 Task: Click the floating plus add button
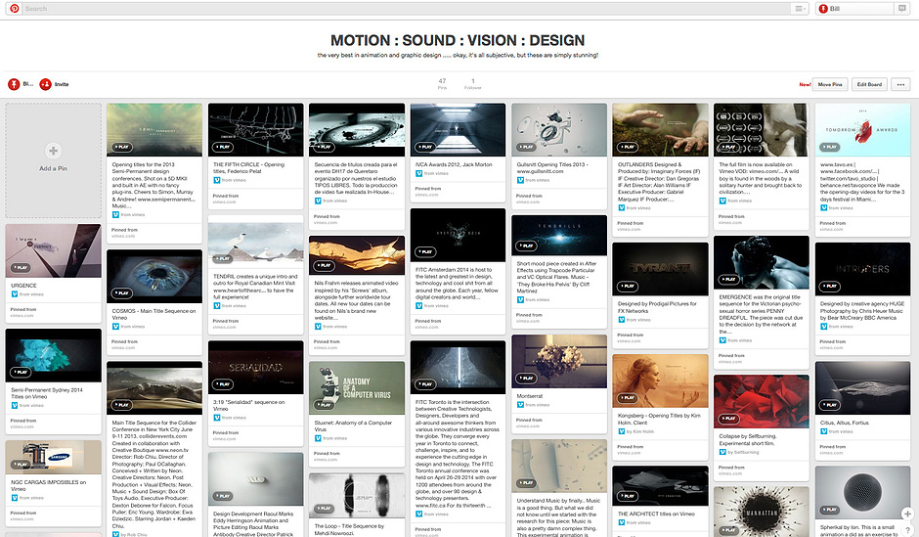click(907, 514)
